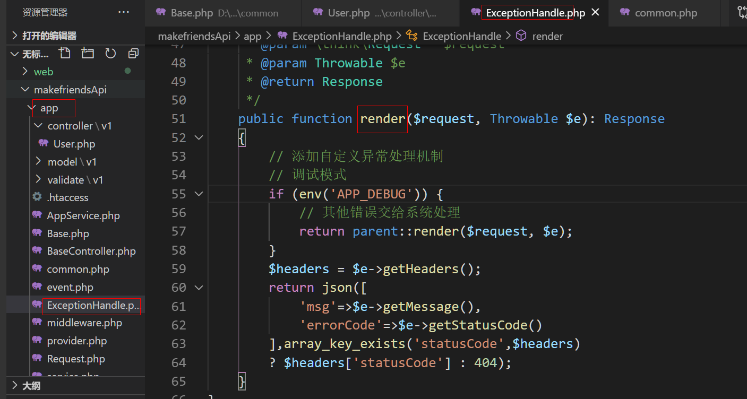
Task: Click the New File icon in explorer toolbar
Action: (x=65, y=54)
